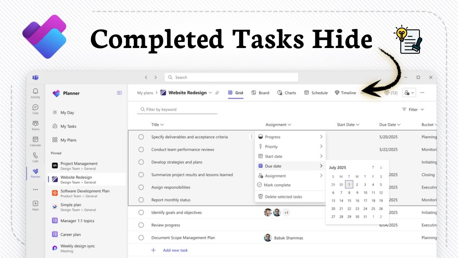The height and width of the screenshot is (258, 458).
Task: Mark Develop strategies and plans complete
Action: tap(141, 162)
